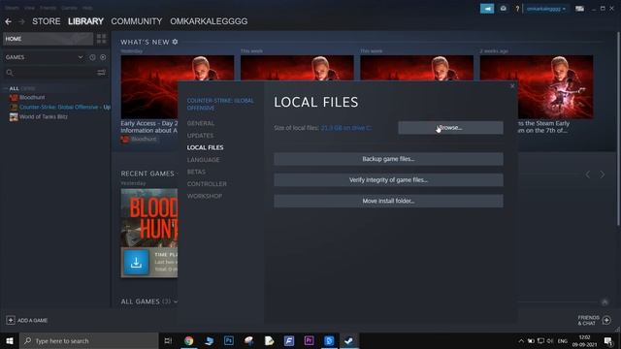Open Photoshop from taskbar
Image resolution: width=621 pixels, height=349 pixels.
(229, 340)
